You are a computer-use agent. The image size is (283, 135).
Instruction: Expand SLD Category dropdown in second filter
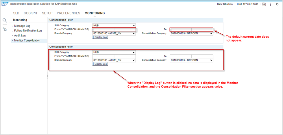pos(114,52)
